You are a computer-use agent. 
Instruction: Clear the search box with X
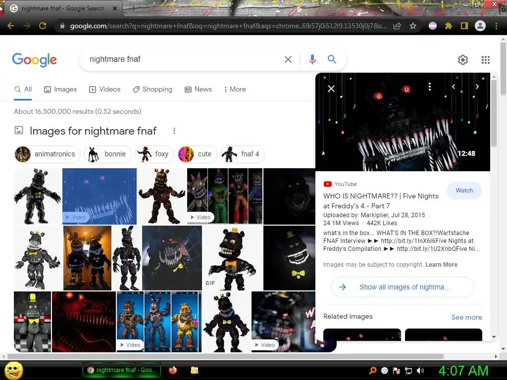[288, 59]
